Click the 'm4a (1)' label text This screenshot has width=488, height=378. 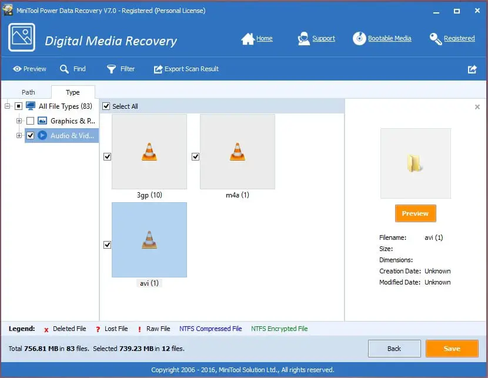[x=238, y=195]
